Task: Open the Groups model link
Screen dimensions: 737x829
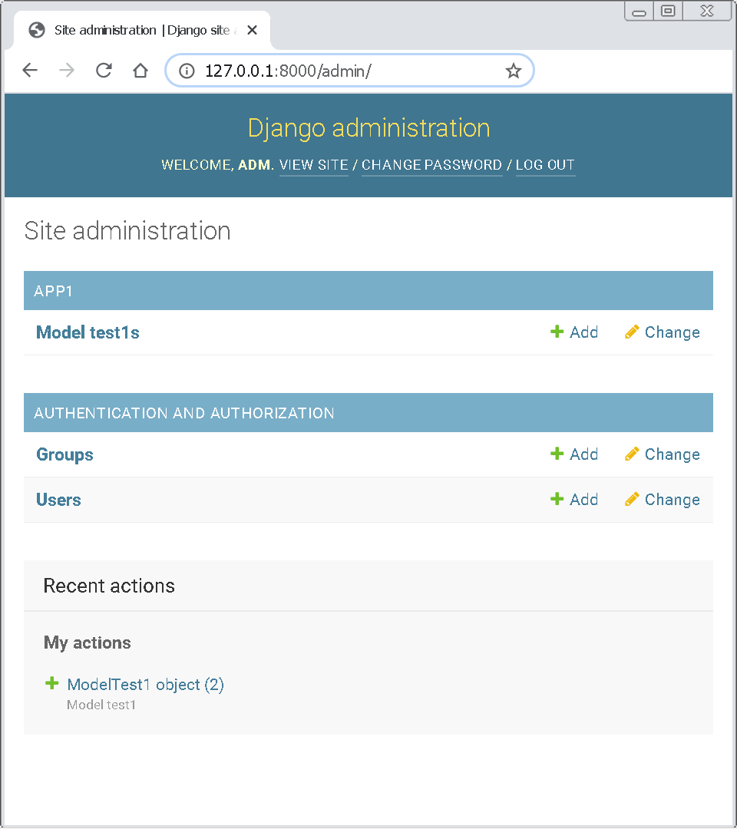Action: (64, 454)
